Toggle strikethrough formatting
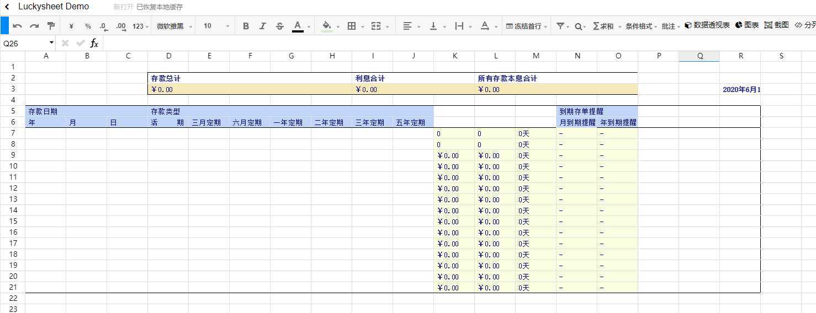Screen dimensions: 816x313 click(279, 26)
